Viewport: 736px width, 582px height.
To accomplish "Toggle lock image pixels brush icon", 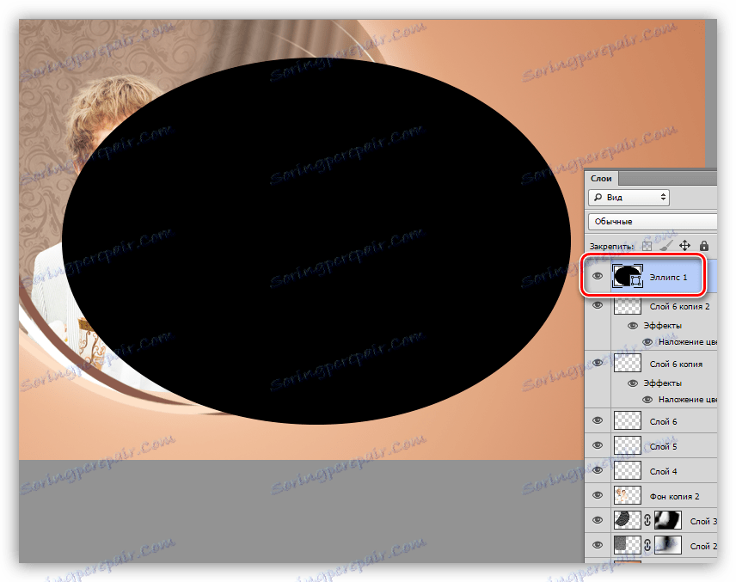I will coord(665,246).
